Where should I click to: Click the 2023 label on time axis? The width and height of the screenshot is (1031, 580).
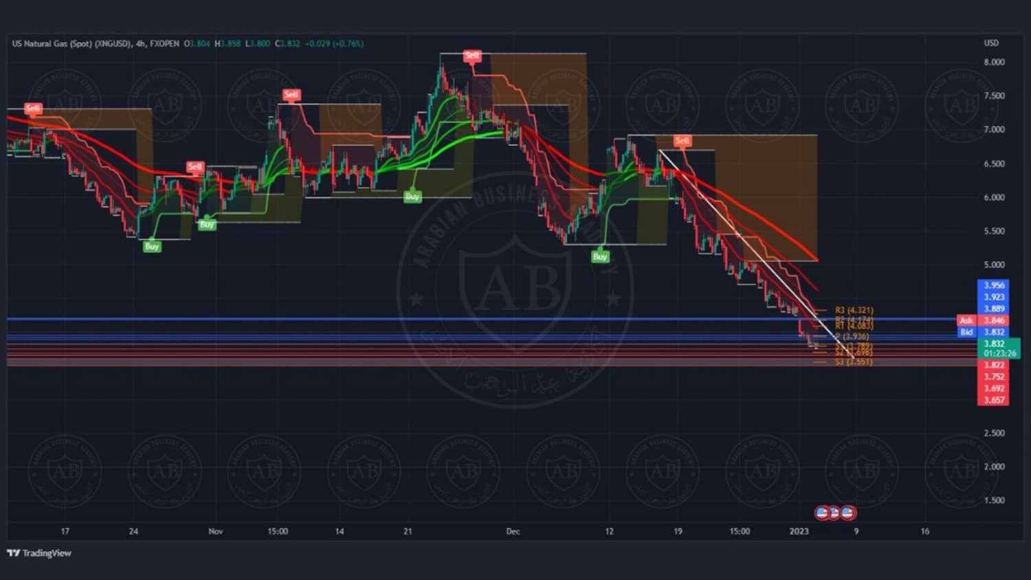coord(799,531)
